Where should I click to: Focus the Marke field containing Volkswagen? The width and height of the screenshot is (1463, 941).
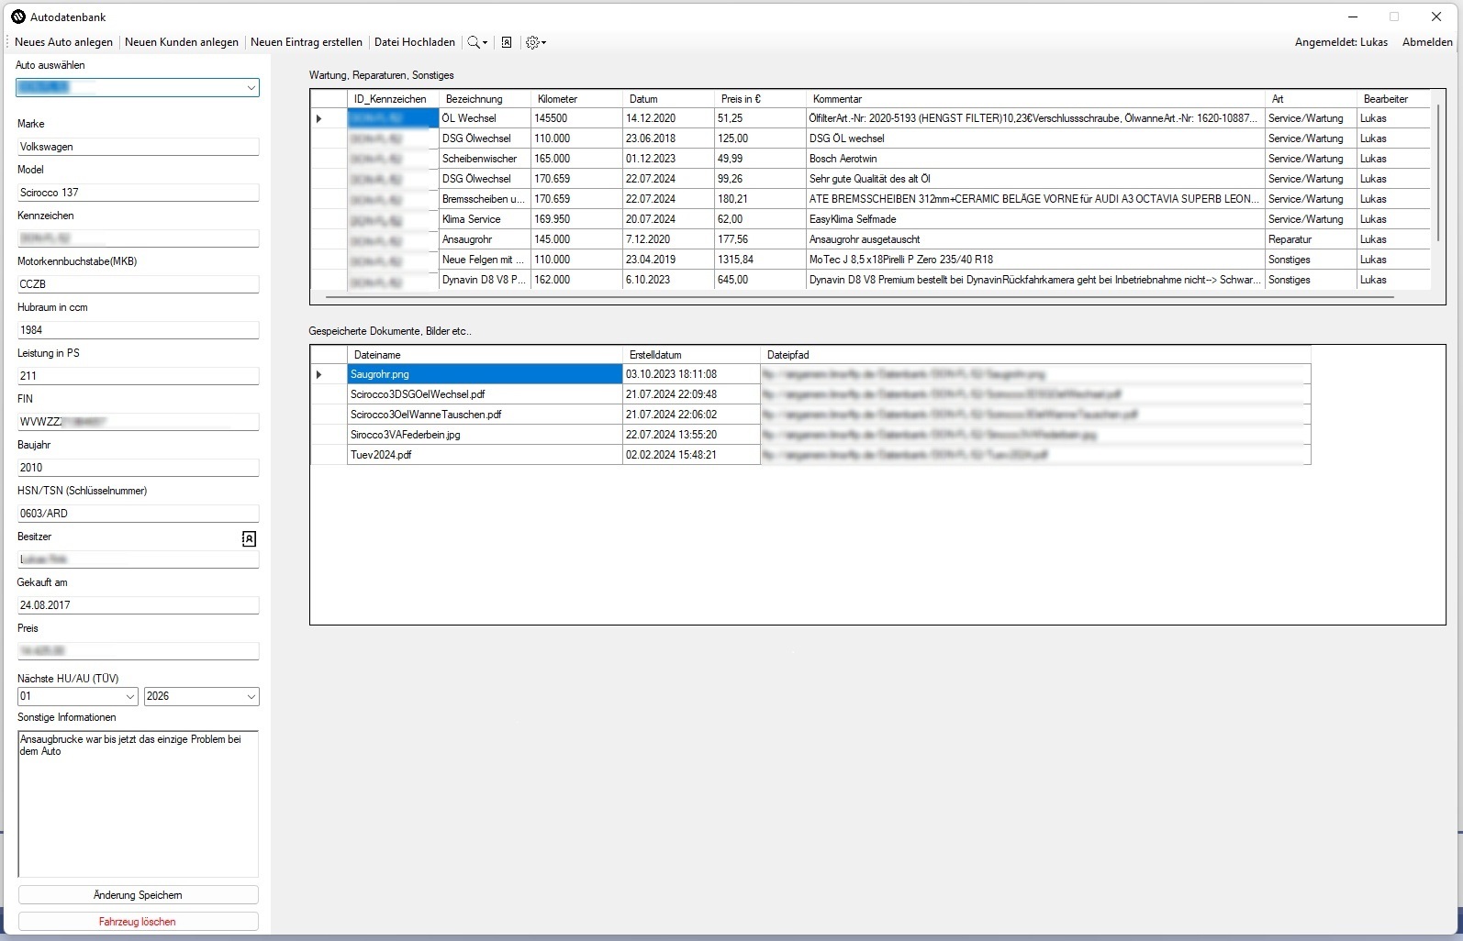pyautogui.click(x=138, y=147)
